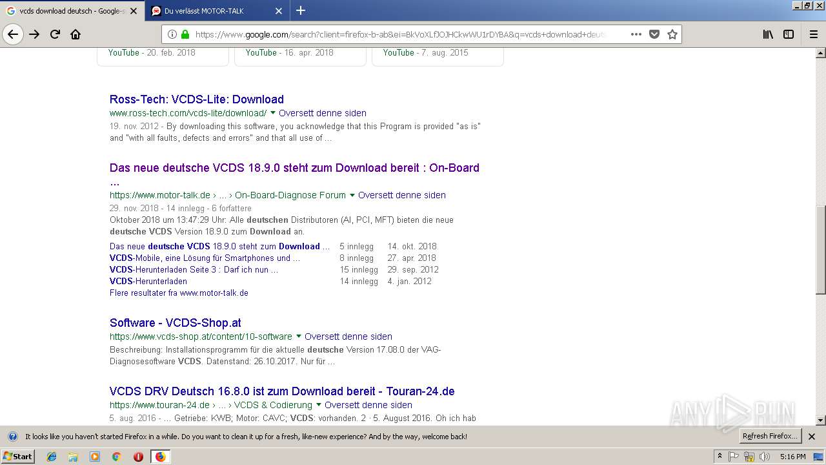
Task: Click the scrollbar up arrow
Action: pos(821,53)
